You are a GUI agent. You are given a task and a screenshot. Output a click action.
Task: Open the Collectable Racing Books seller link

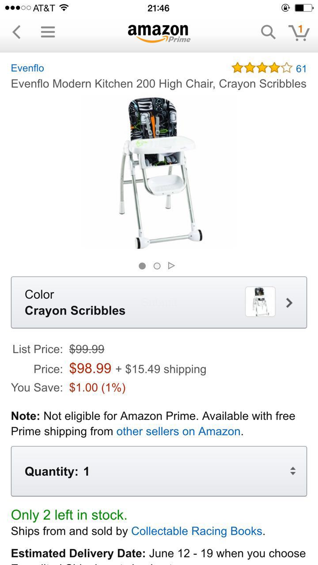point(197,531)
